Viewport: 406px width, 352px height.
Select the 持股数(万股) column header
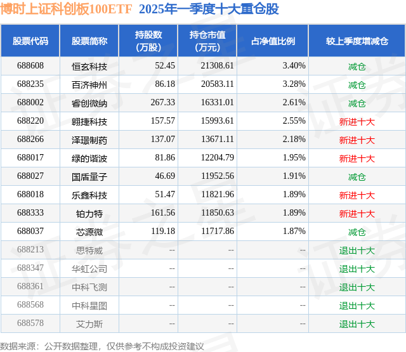pos(148,41)
